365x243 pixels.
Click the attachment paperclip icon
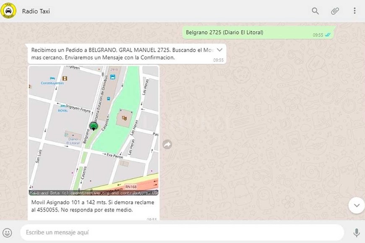click(334, 11)
